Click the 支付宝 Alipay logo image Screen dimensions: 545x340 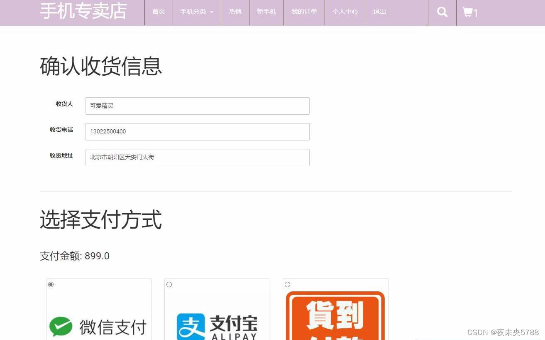(217, 328)
